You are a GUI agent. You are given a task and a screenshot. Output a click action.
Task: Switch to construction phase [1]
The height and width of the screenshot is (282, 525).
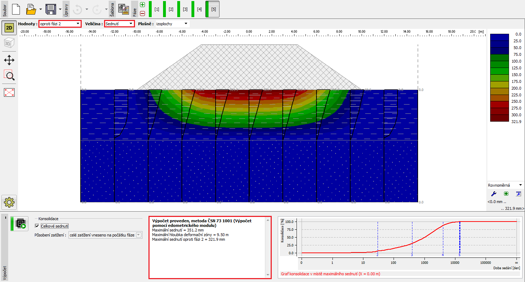click(155, 9)
